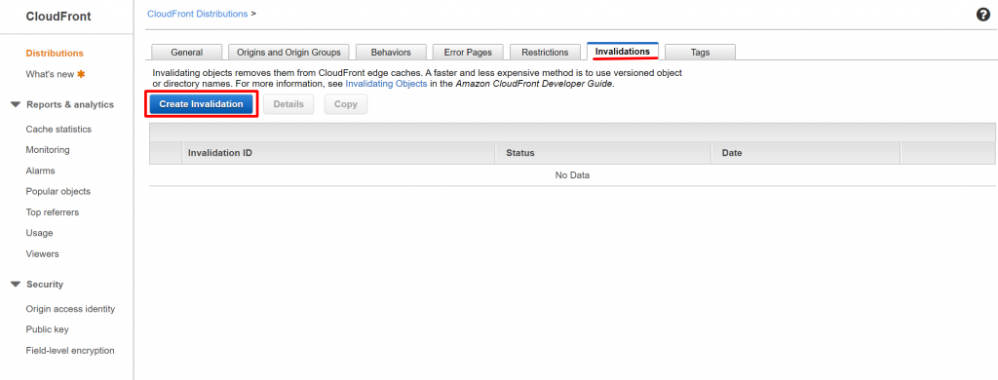Click the Copy button

346,104
